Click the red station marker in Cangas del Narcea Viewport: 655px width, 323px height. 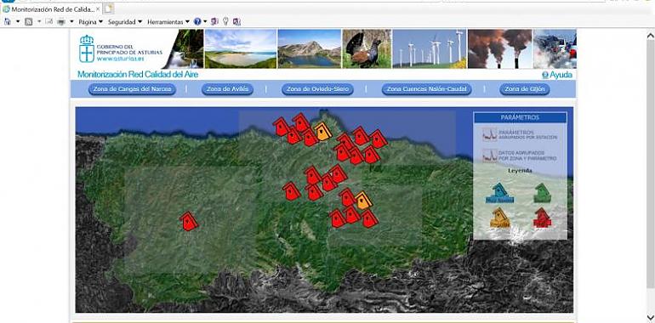point(188,221)
